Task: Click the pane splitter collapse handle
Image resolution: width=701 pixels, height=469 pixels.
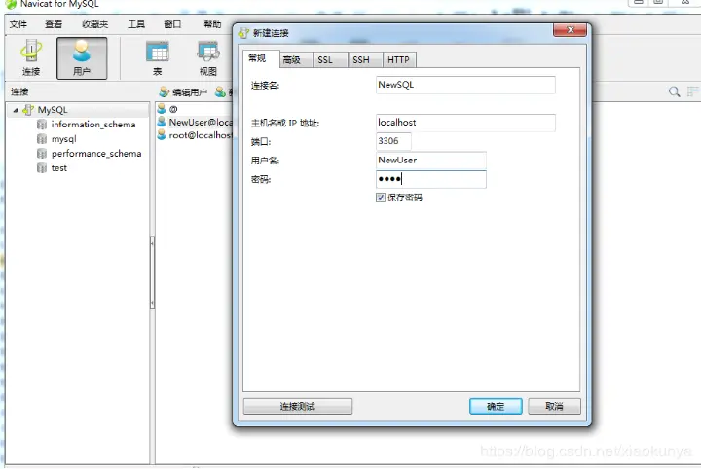Action: [153, 272]
